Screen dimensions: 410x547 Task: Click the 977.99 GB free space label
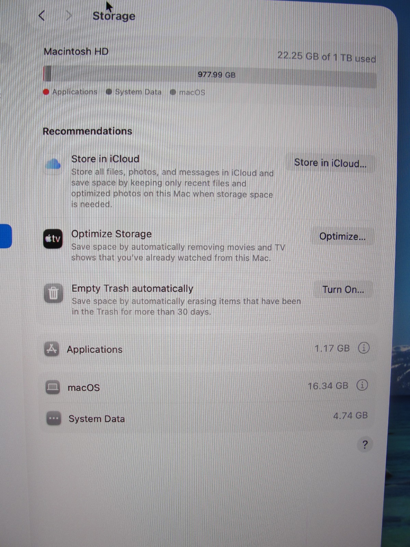pos(217,75)
